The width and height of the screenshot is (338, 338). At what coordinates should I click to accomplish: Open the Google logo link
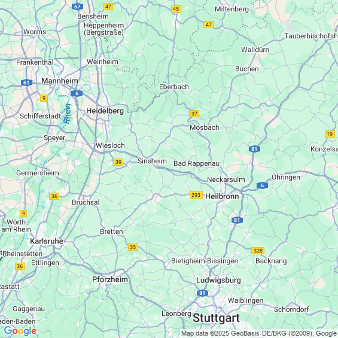coord(20,331)
